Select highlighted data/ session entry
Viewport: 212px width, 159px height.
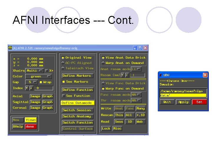183,95
